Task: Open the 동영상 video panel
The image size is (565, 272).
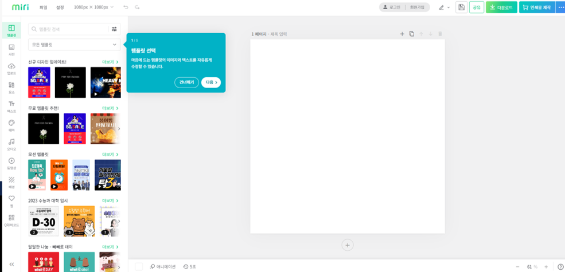Action: click(11, 163)
